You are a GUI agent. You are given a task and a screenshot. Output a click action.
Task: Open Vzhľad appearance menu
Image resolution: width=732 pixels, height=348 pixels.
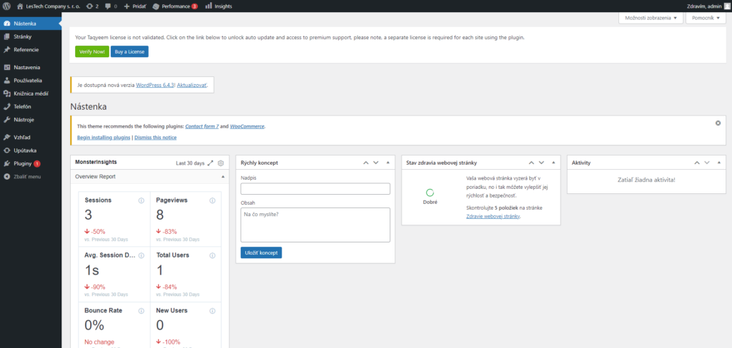(30, 138)
